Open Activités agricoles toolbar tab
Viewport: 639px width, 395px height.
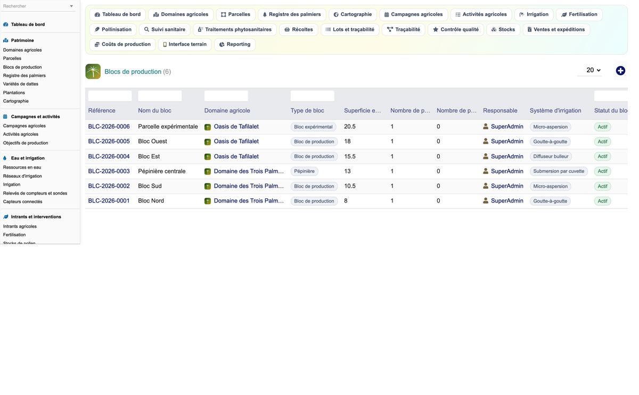481,14
